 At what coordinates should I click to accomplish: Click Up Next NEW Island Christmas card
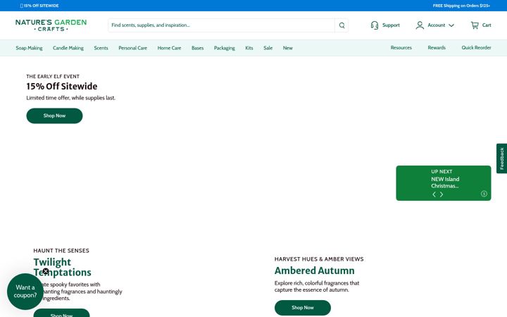[x=444, y=183]
